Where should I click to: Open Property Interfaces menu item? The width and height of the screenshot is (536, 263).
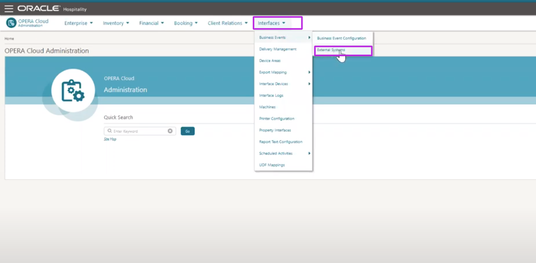[x=275, y=130]
